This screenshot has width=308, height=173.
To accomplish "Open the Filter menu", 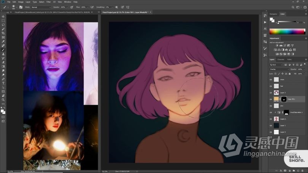I will coord(49,2).
